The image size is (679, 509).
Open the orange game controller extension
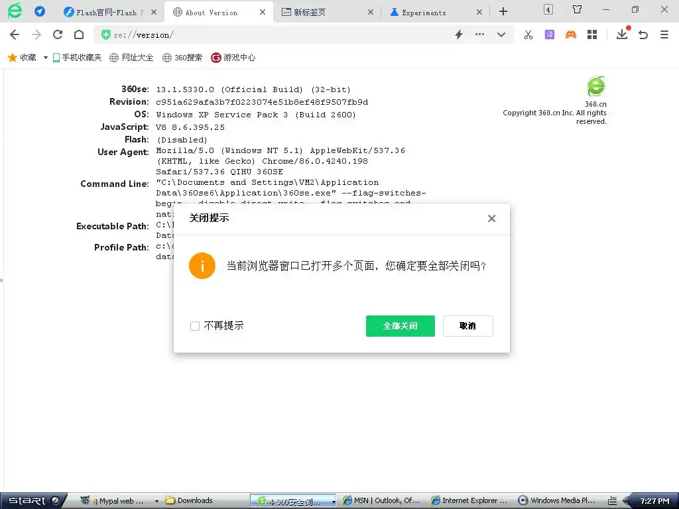coord(571,34)
